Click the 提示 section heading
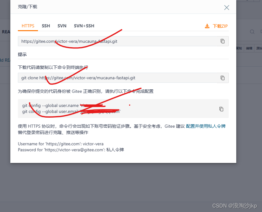262x212 pixels. coord(22,54)
